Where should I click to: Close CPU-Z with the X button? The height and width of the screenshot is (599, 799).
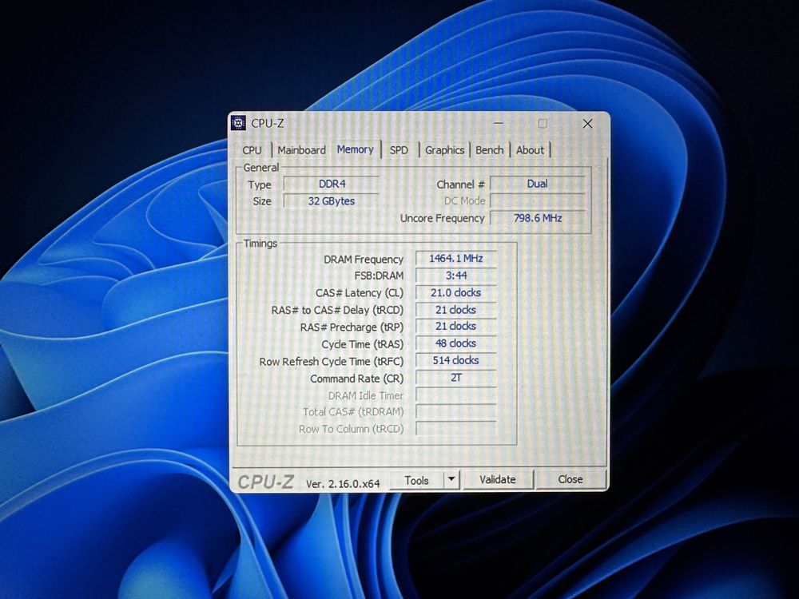[x=587, y=124]
